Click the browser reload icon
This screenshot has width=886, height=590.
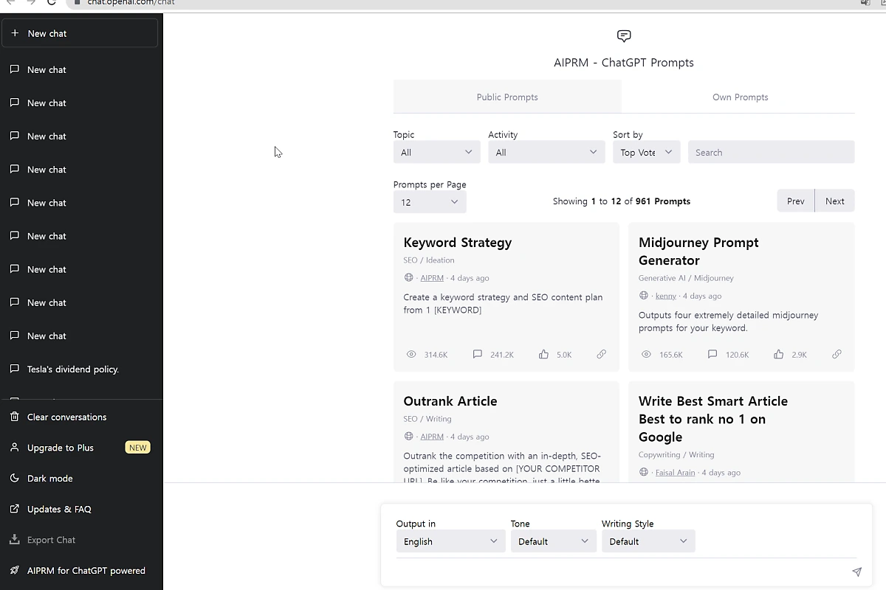pyautogui.click(x=51, y=2)
